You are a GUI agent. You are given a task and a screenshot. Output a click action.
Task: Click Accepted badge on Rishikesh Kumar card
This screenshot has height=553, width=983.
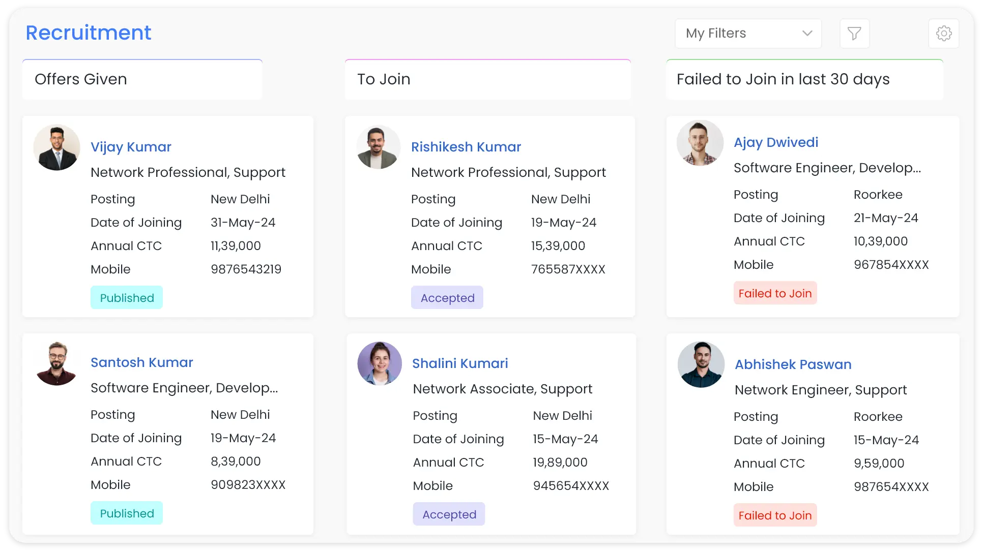(x=447, y=298)
